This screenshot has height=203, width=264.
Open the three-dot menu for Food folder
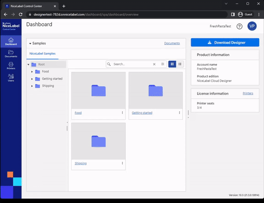pos(122,113)
